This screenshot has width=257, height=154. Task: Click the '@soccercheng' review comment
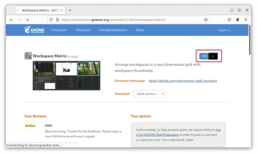pos(83,134)
